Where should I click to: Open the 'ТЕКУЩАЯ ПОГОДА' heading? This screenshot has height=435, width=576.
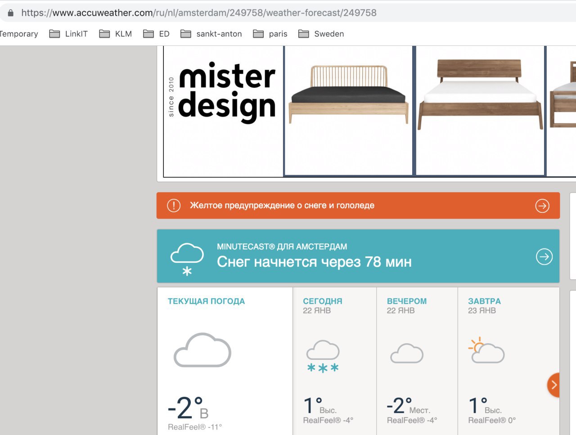(x=206, y=301)
